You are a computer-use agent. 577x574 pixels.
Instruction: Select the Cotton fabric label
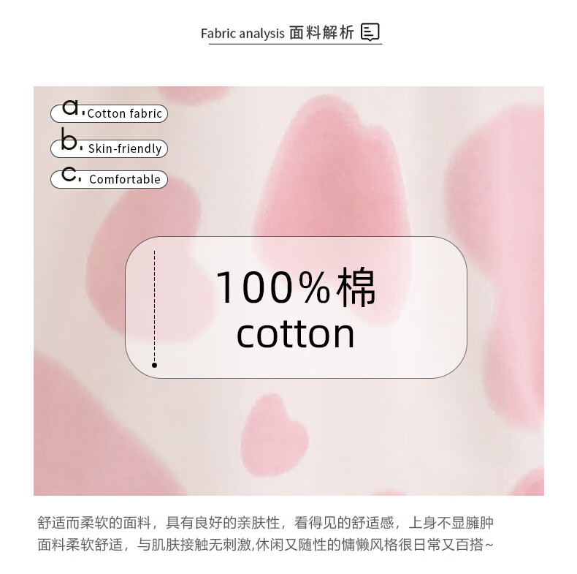pyautogui.click(x=125, y=113)
